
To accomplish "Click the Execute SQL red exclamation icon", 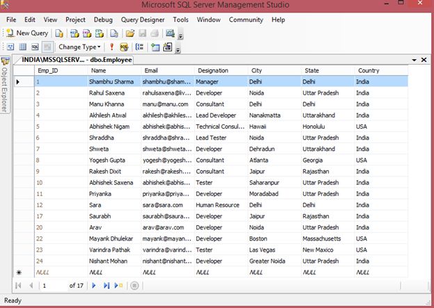I will point(113,47).
